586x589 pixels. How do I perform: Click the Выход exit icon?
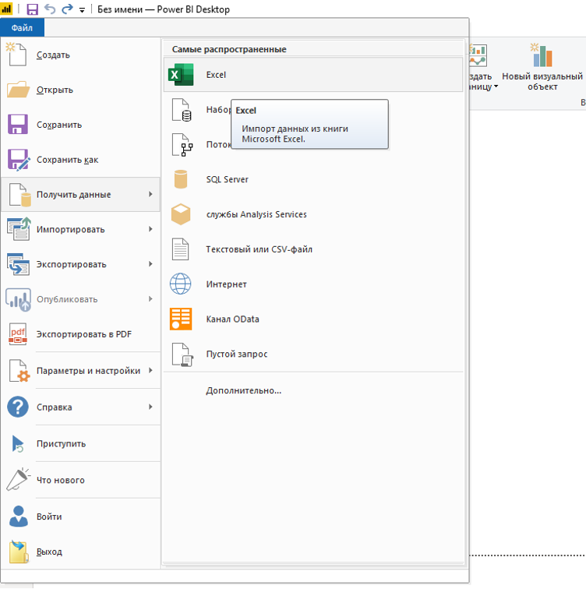(19, 552)
